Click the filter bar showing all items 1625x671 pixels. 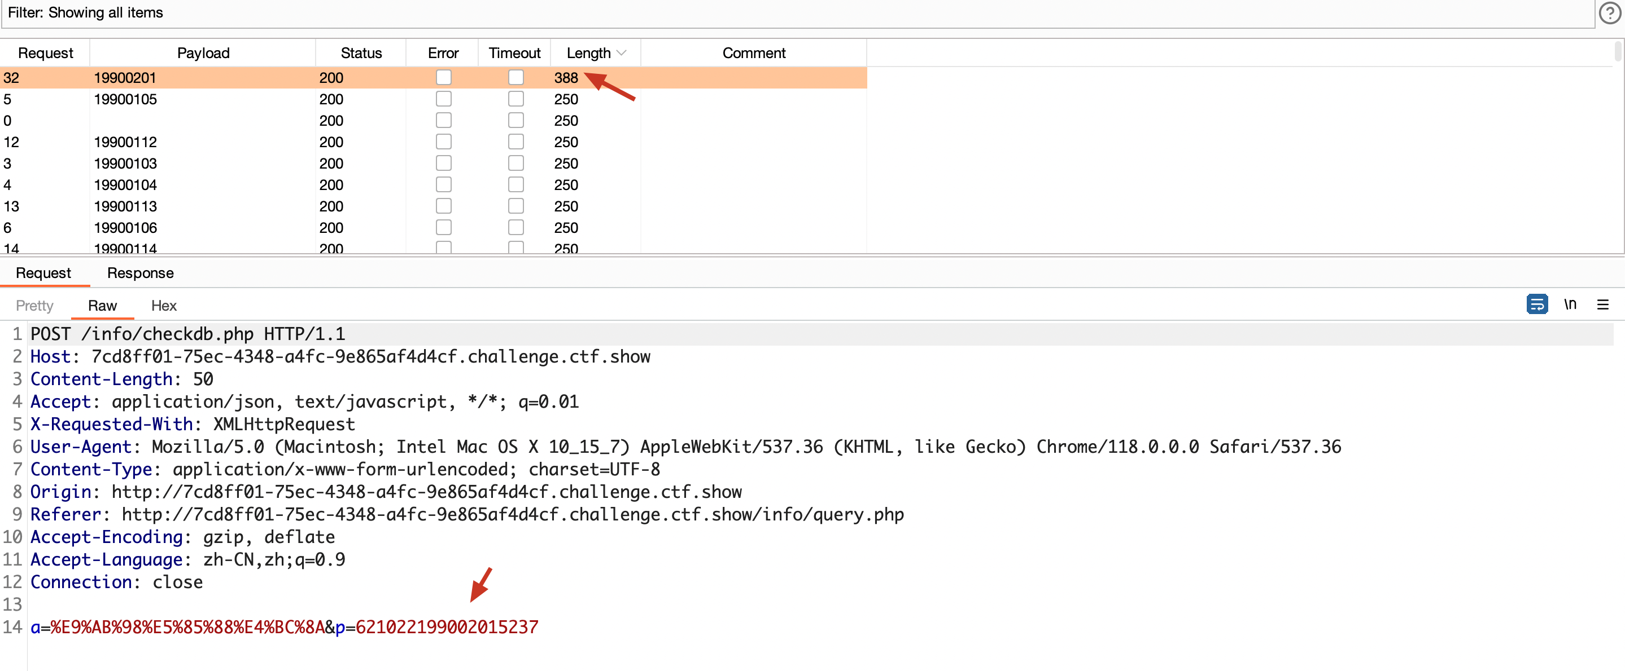click(798, 13)
